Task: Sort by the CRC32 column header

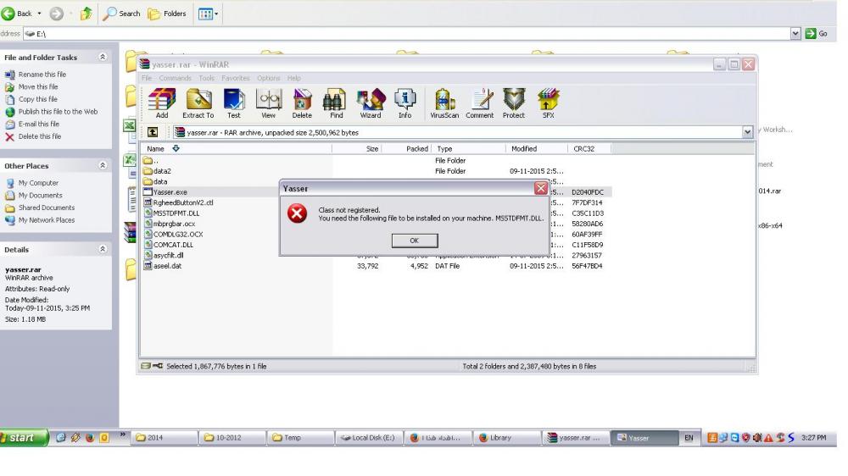Action: point(589,148)
